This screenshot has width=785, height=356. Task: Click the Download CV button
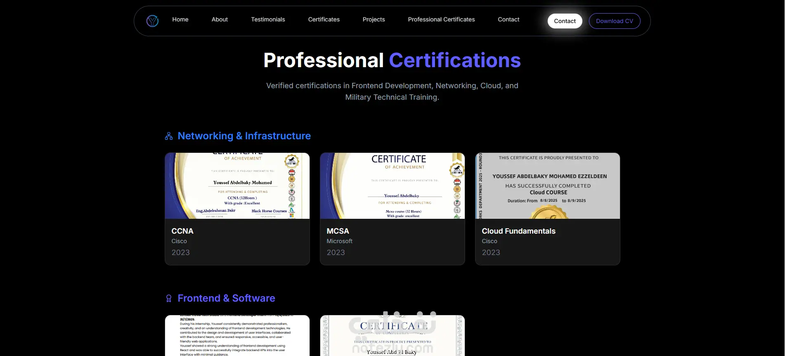[615, 21]
